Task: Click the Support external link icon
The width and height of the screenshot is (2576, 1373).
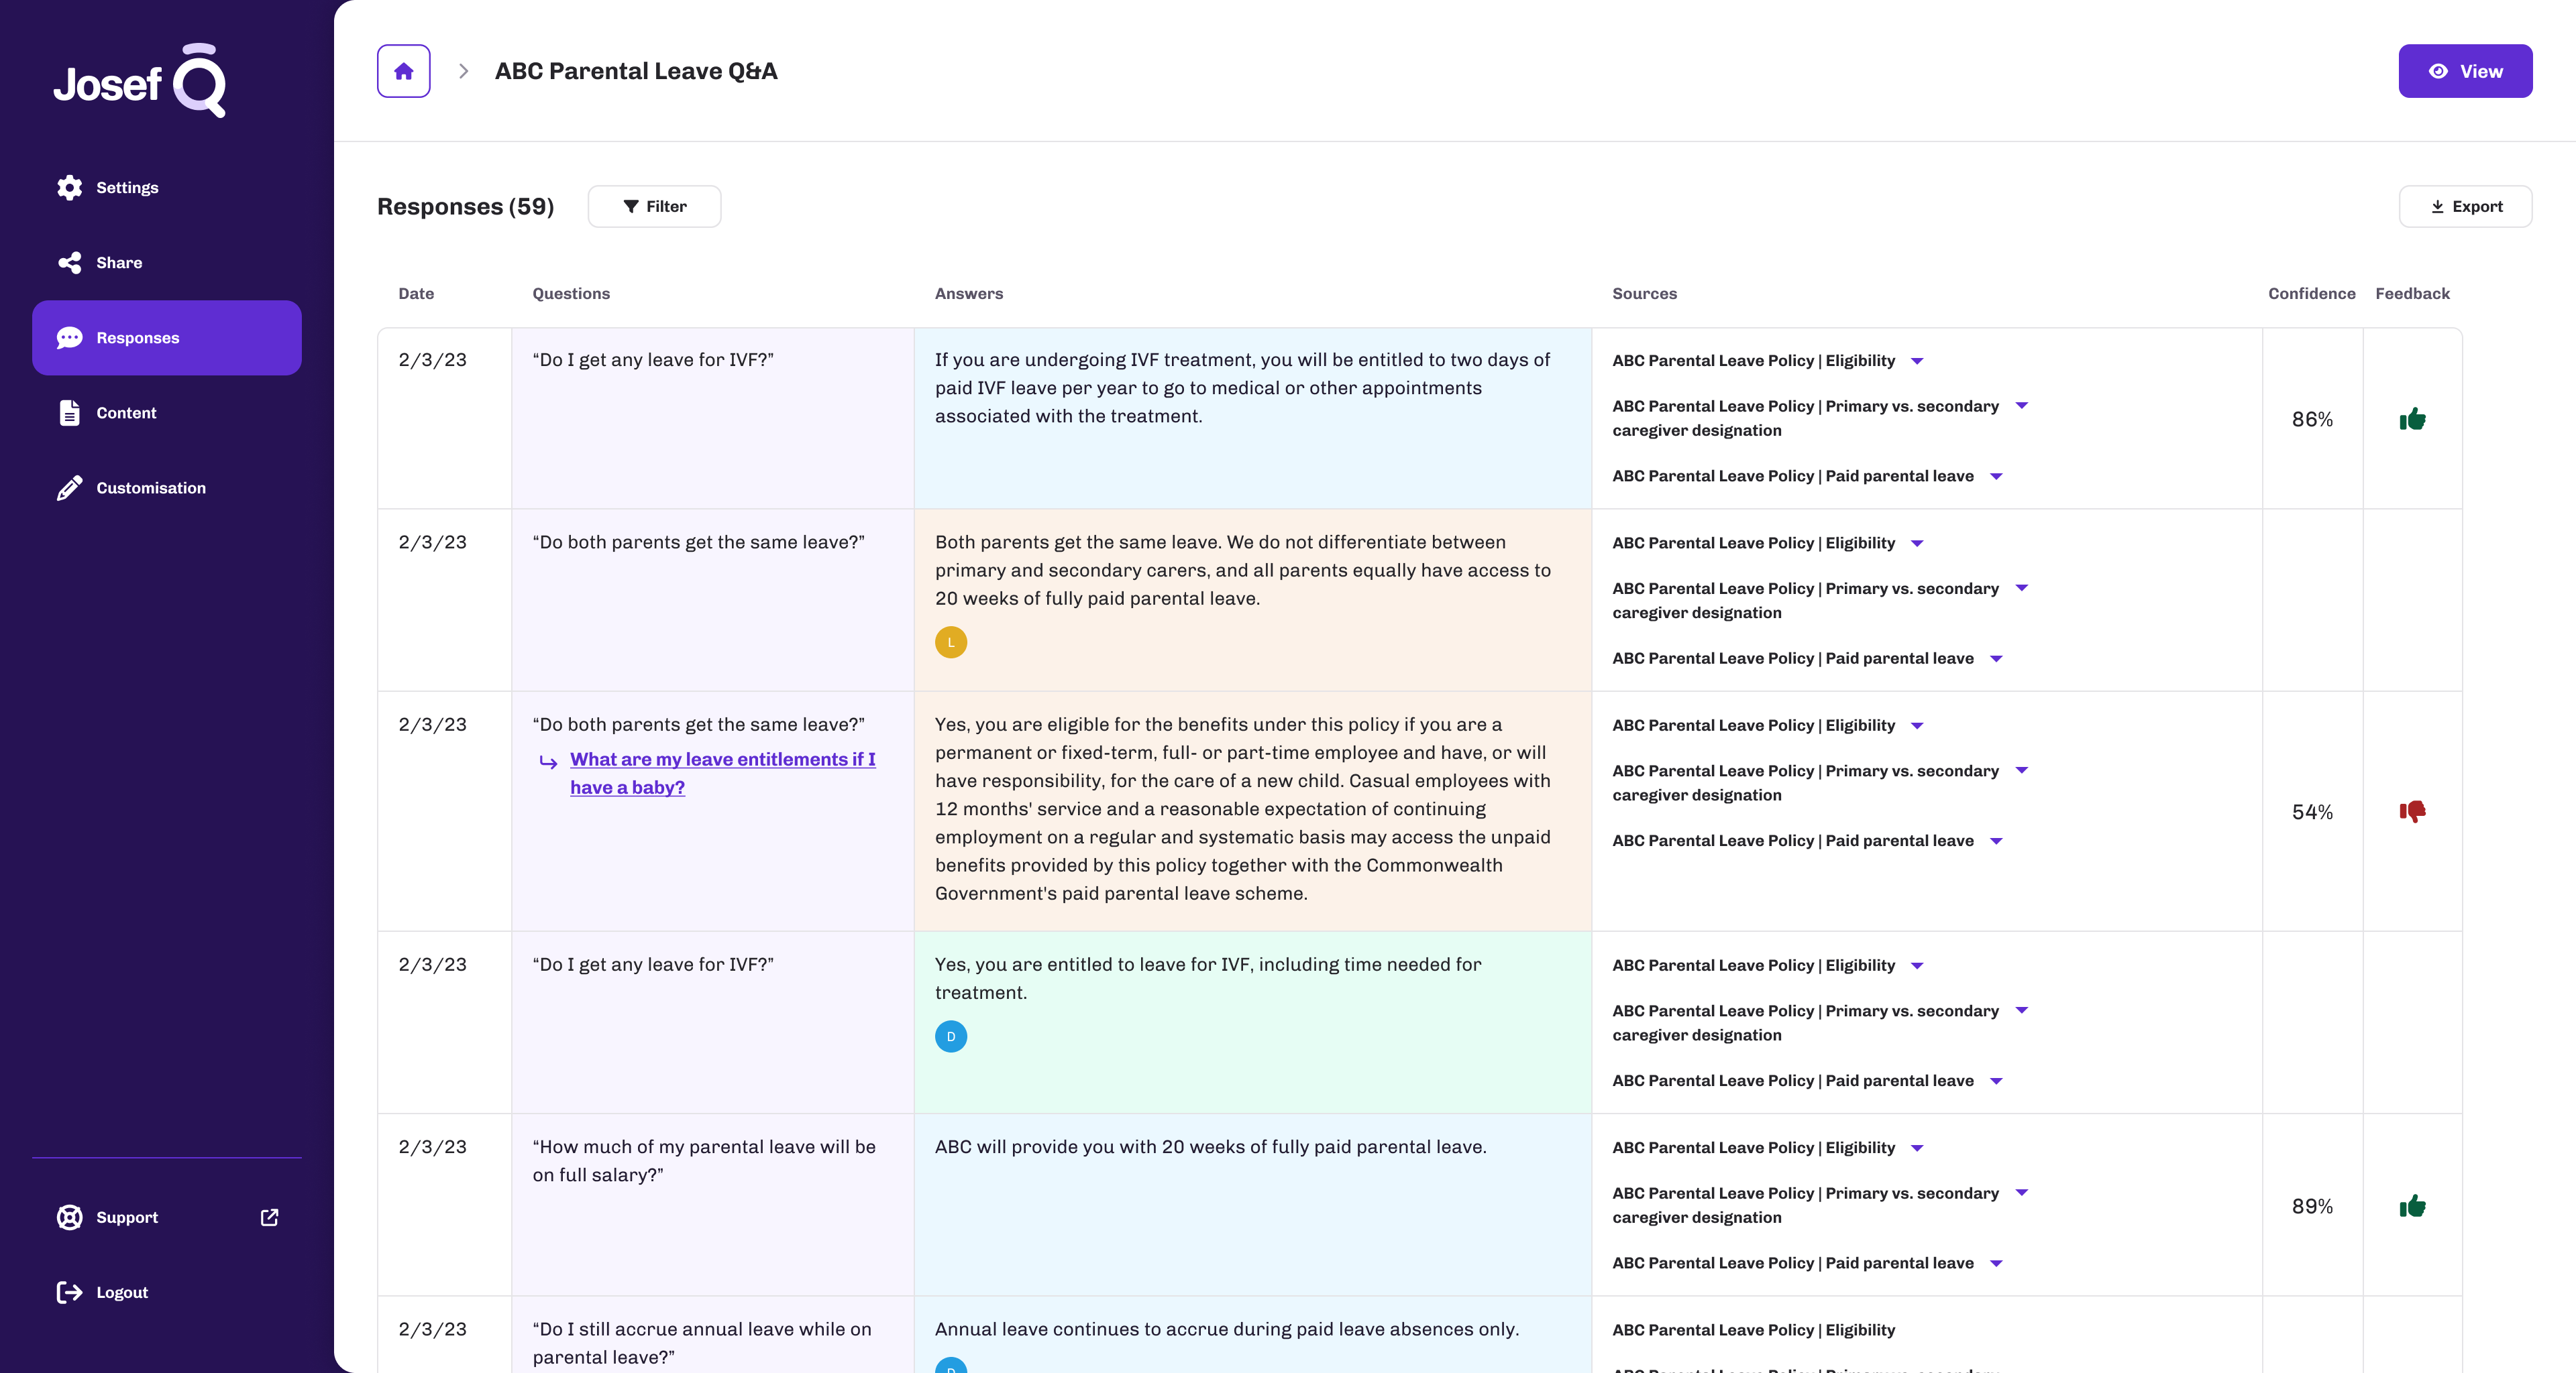Action: coord(269,1217)
